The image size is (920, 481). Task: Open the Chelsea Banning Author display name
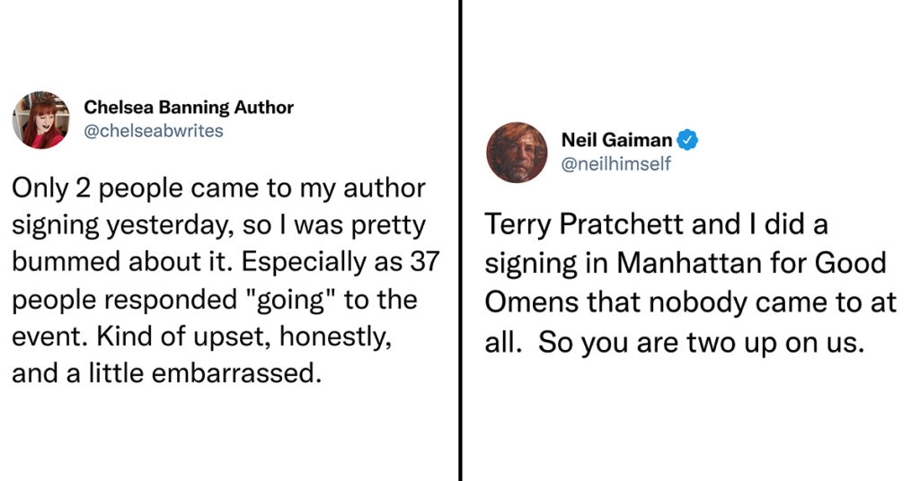click(x=189, y=107)
